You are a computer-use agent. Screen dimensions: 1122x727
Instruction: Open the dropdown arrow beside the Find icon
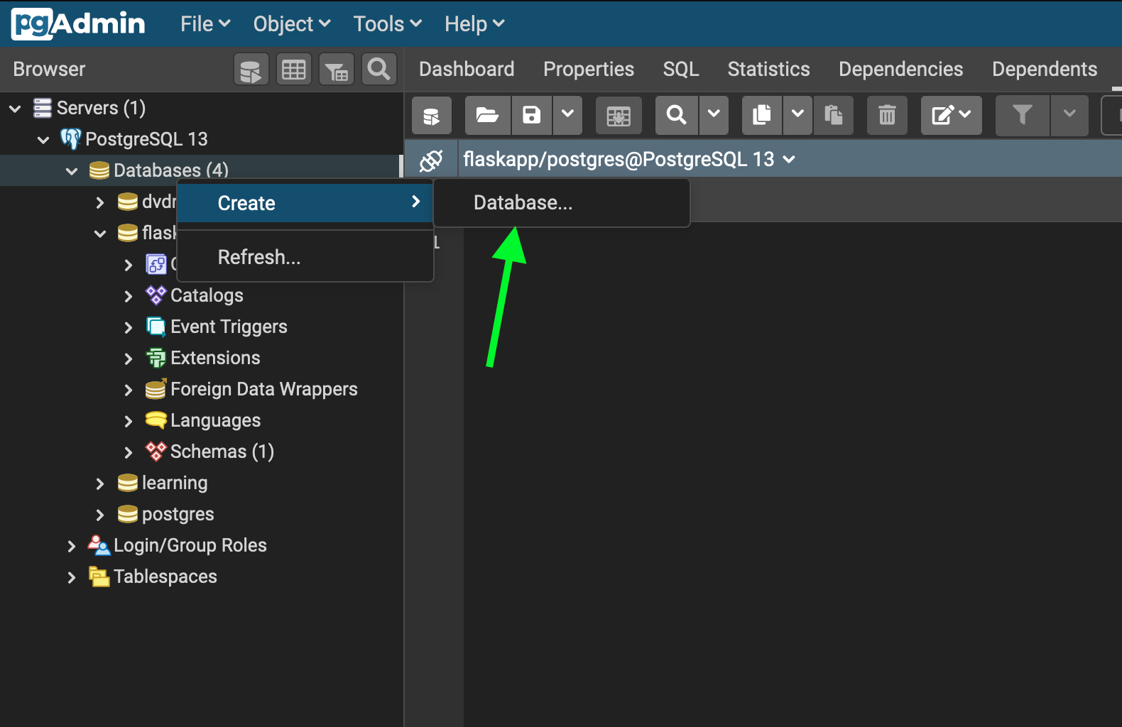pyautogui.click(x=714, y=115)
